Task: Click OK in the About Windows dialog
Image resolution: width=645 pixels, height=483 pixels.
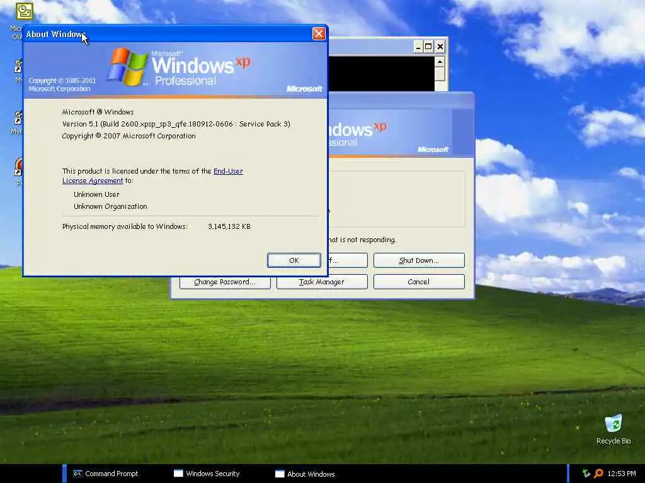Action: coord(294,260)
